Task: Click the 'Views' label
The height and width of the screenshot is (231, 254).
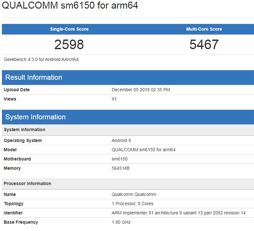Action: pos(10,99)
